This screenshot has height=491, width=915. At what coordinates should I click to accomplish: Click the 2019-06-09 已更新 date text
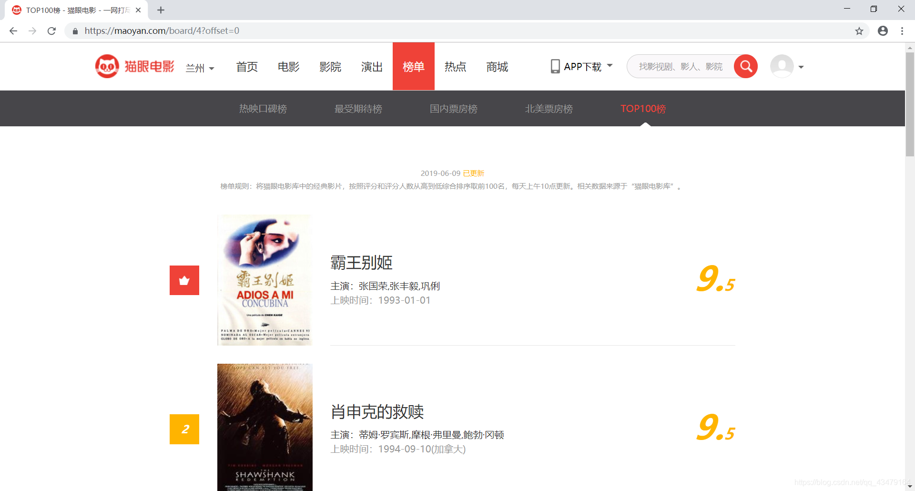click(x=452, y=174)
